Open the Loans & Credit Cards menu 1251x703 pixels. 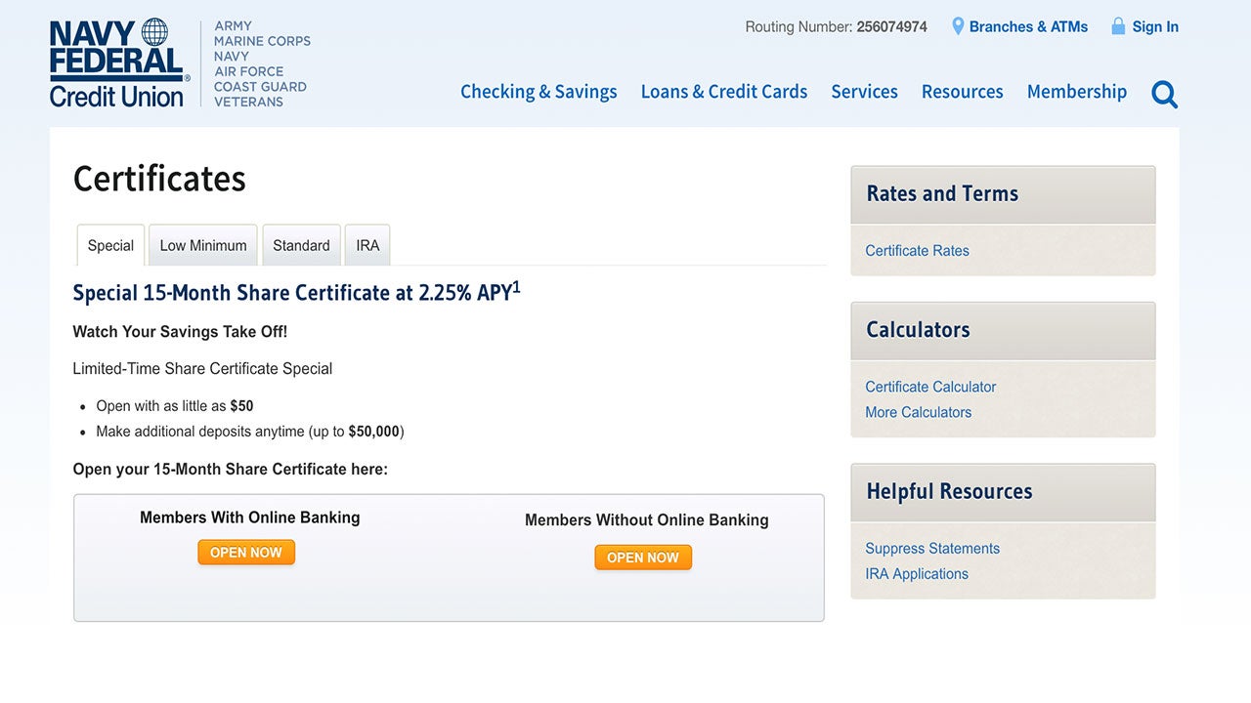coord(723,92)
